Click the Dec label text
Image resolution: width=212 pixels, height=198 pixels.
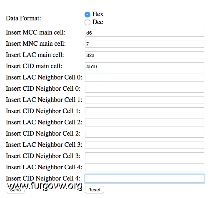point(98,22)
